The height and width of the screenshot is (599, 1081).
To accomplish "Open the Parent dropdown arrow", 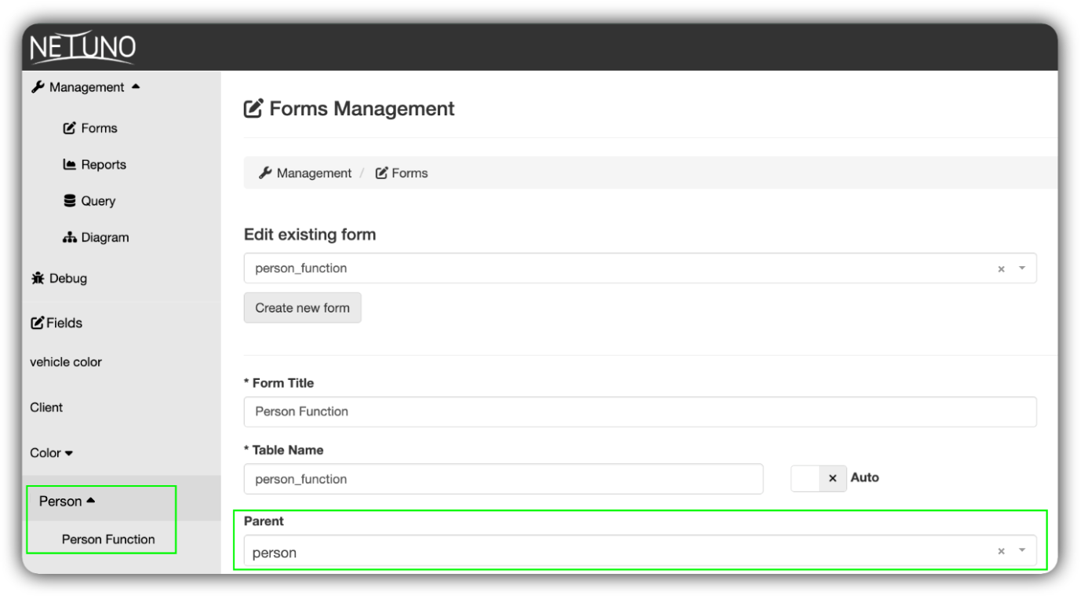I will 1022,552.
